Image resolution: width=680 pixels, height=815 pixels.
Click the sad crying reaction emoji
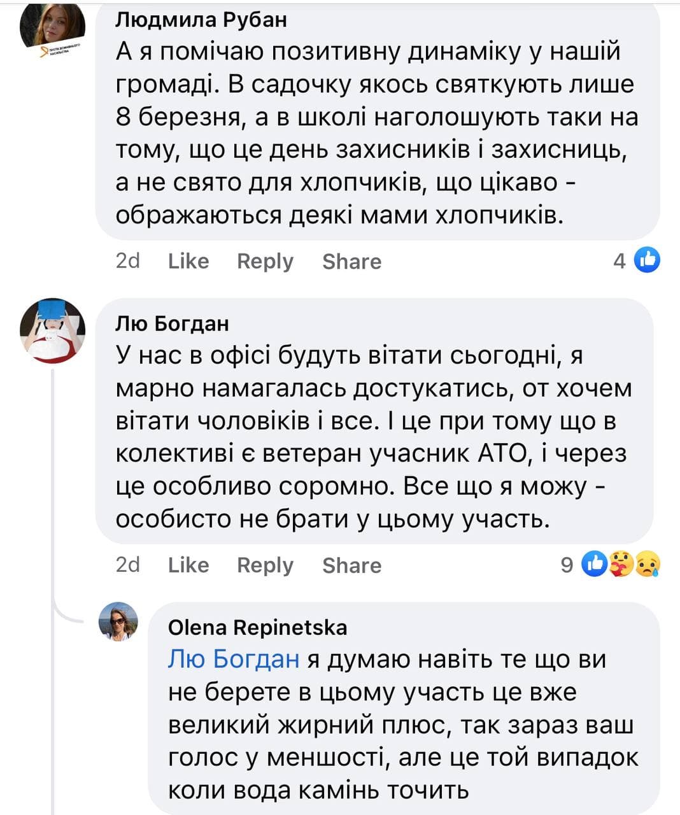(x=647, y=563)
